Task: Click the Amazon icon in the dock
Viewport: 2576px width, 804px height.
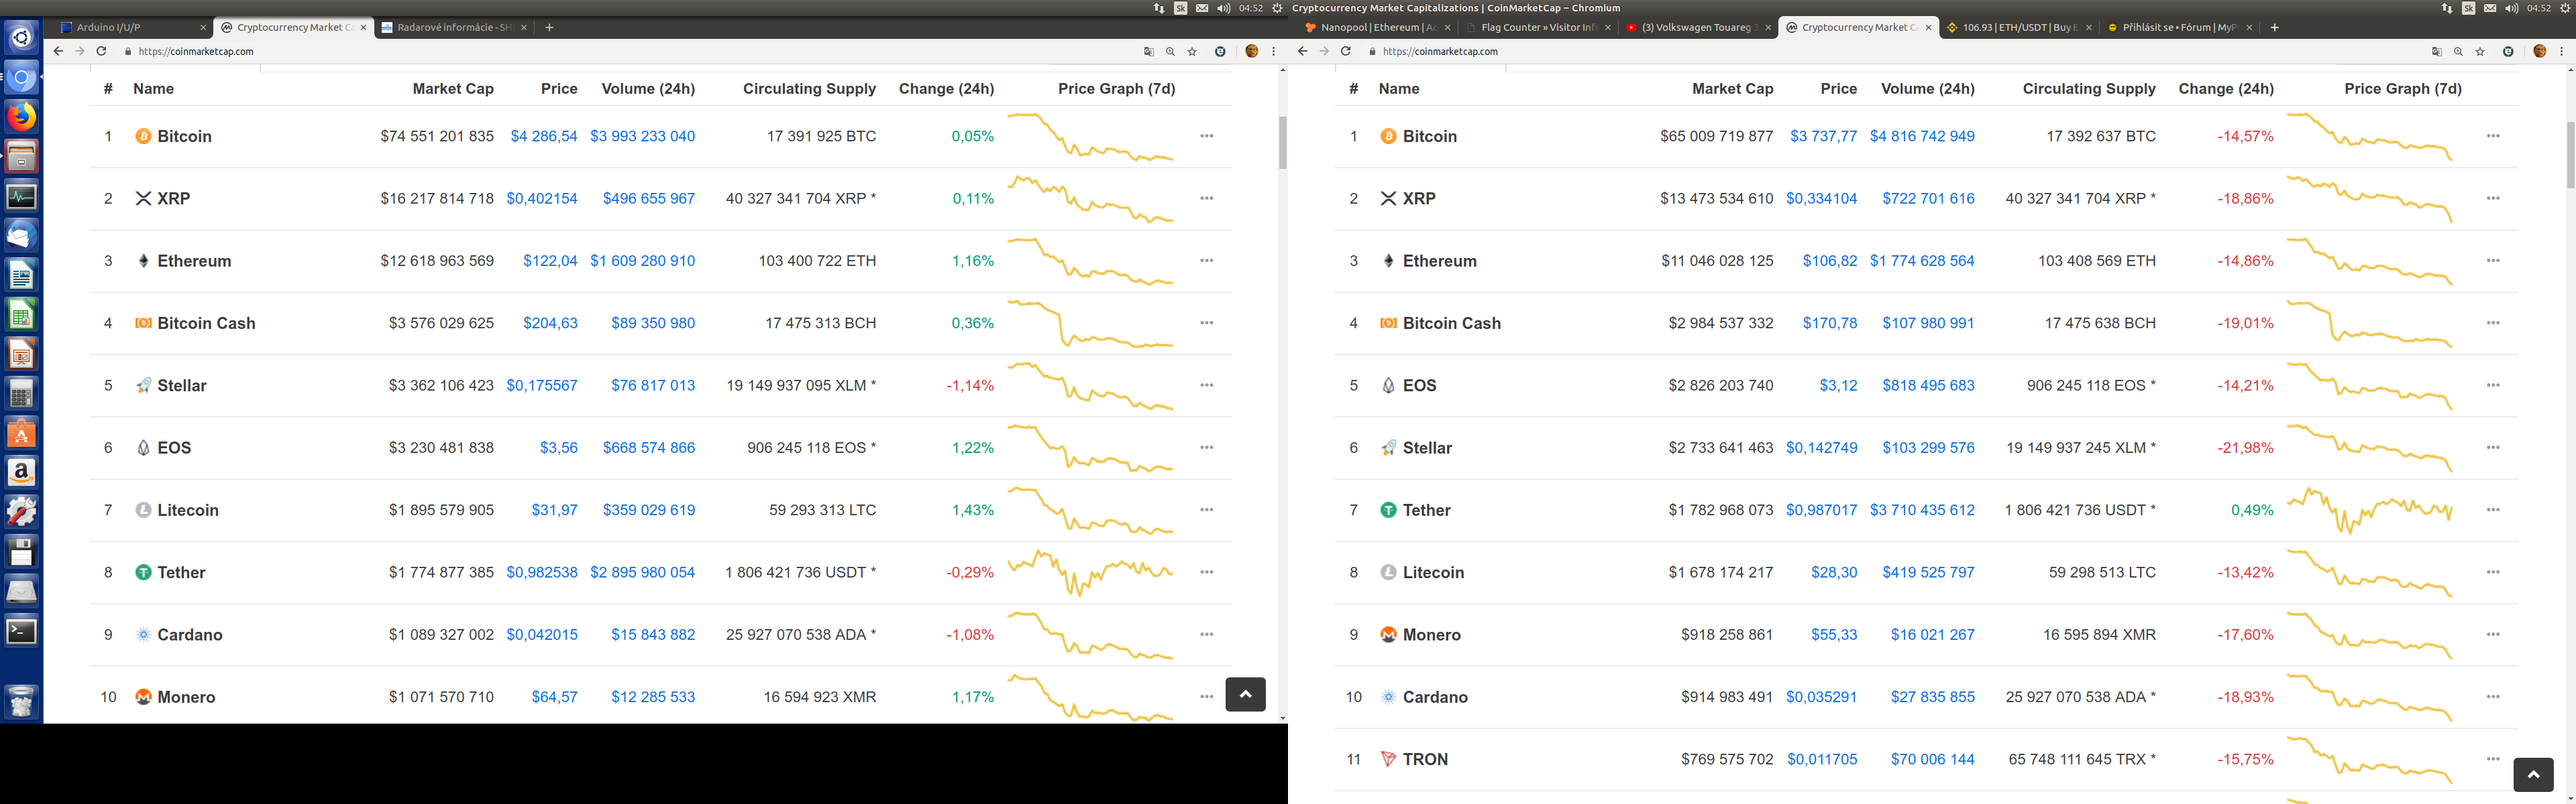Action: [21, 472]
